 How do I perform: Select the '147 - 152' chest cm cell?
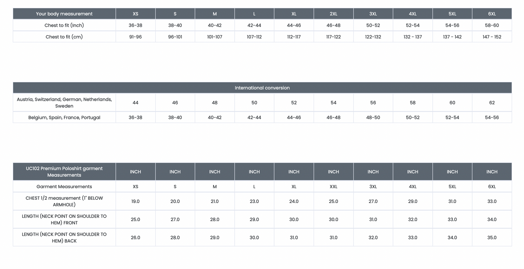coord(492,37)
